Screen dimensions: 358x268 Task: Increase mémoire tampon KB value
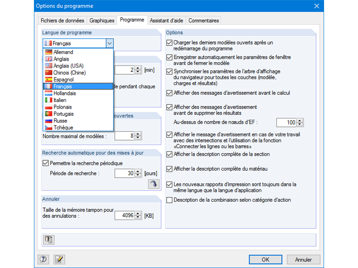click(138, 213)
